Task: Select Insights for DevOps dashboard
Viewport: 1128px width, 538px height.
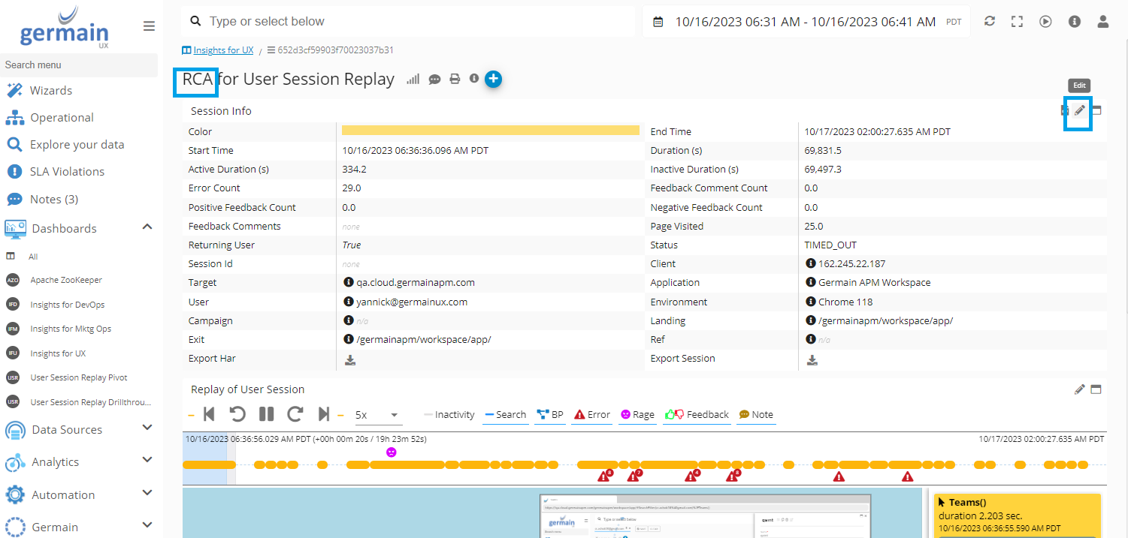Action: coord(67,305)
